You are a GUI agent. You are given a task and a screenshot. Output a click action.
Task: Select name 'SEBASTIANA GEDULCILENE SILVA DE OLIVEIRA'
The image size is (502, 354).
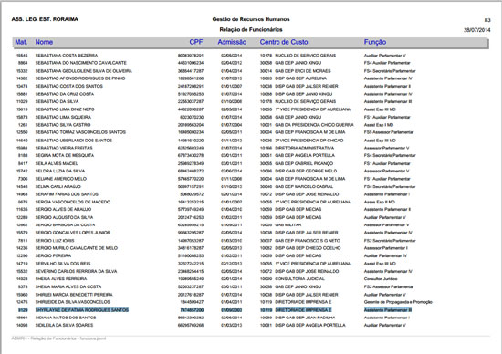click(84, 71)
